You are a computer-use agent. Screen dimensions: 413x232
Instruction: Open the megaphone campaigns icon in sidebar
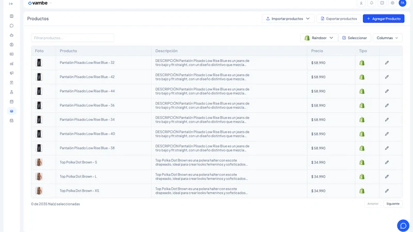click(x=11, y=73)
